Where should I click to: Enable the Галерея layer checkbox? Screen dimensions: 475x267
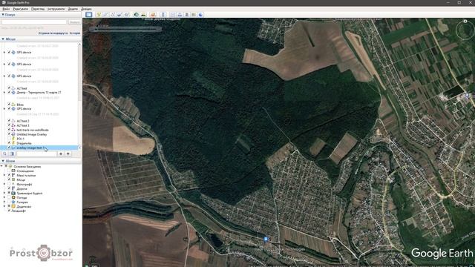(9, 202)
